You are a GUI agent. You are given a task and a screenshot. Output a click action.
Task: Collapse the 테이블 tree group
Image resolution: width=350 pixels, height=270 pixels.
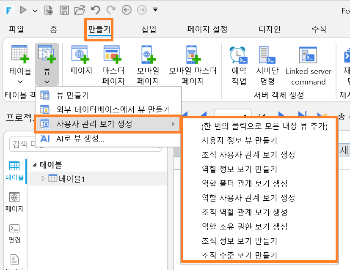point(34,165)
